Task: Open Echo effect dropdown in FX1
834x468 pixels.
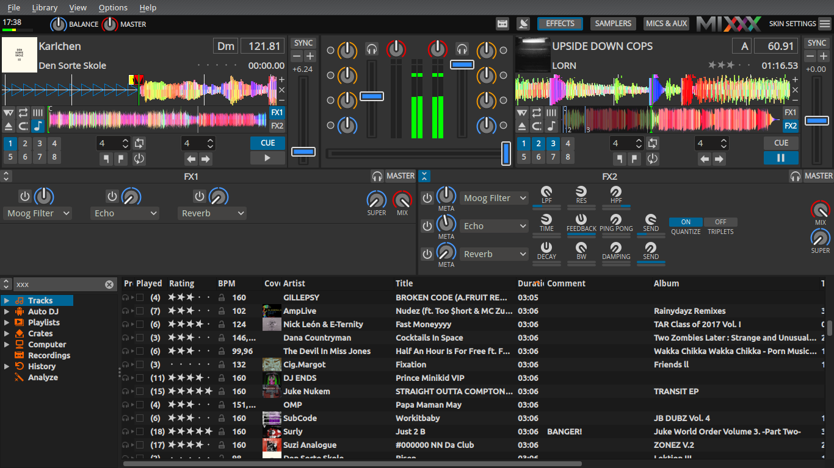Action: tap(125, 213)
